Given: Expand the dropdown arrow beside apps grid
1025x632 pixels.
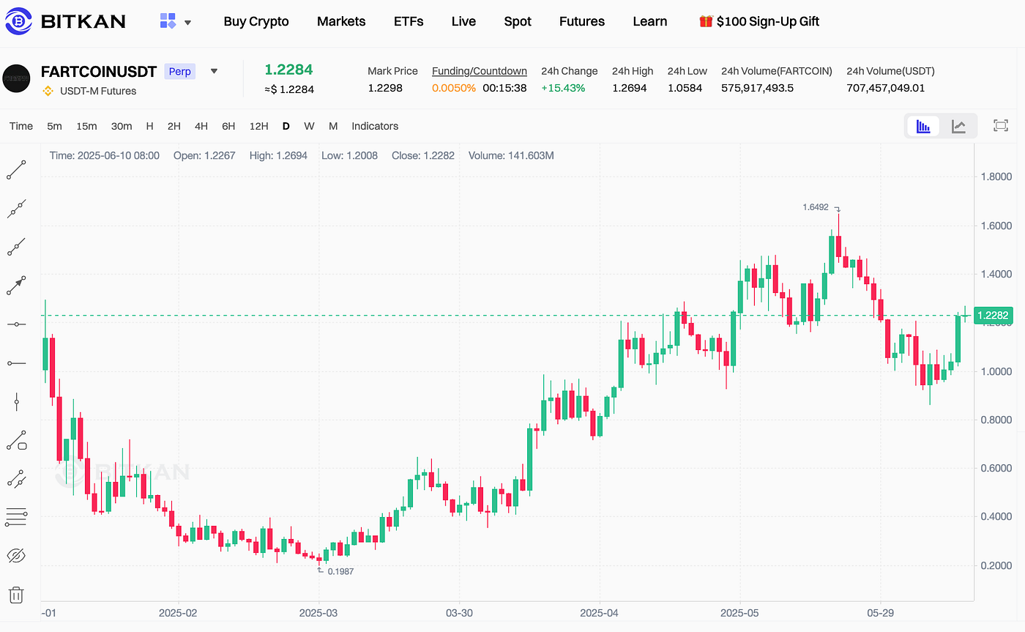Looking at the screenshot, I should click(187, 23).
